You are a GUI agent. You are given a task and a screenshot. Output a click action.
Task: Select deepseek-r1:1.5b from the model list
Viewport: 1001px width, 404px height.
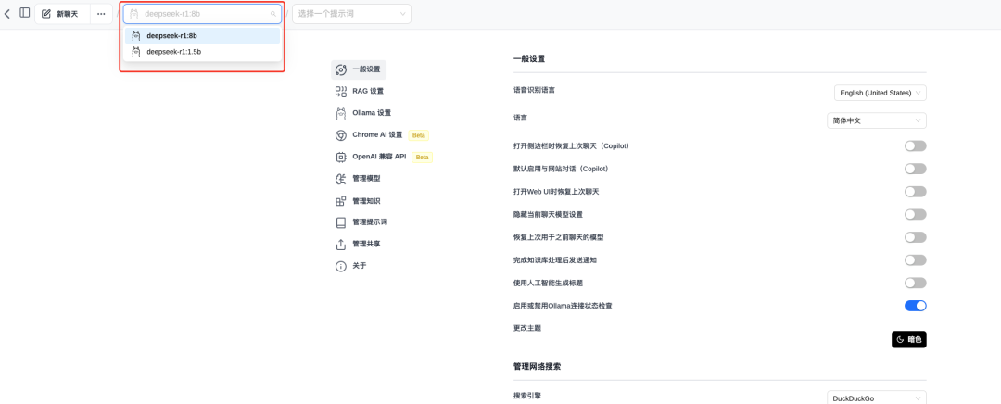[x=202, y=52]
